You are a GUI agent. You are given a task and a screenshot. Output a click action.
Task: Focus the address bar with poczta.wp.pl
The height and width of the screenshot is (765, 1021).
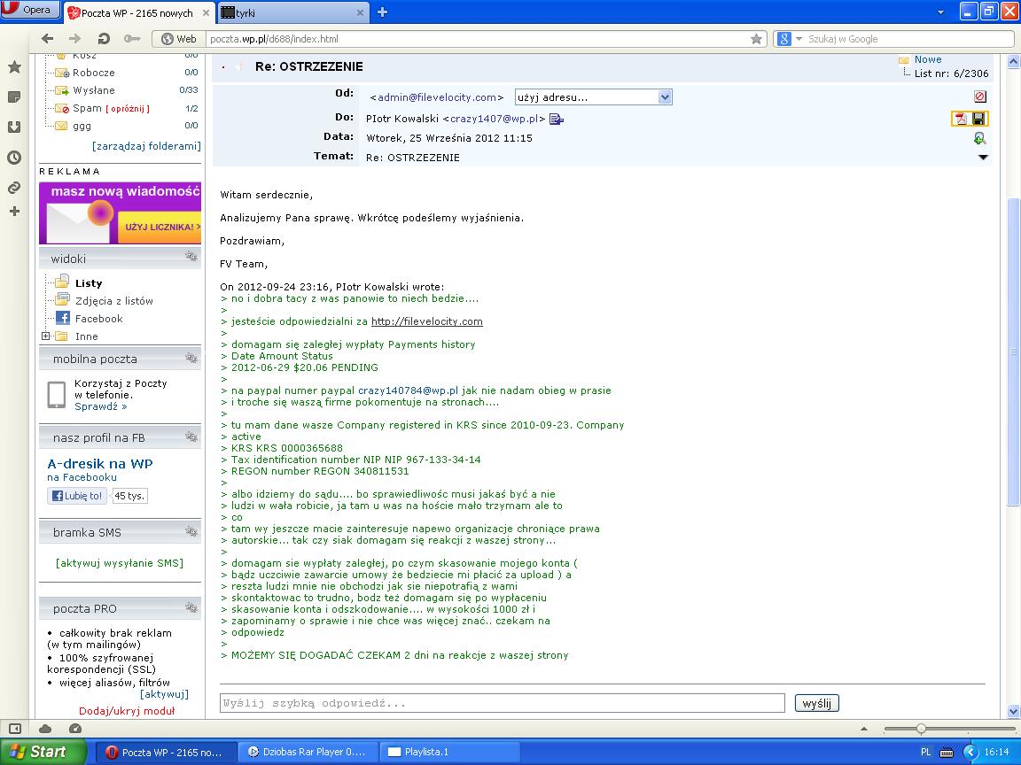(x=479, y=39)
